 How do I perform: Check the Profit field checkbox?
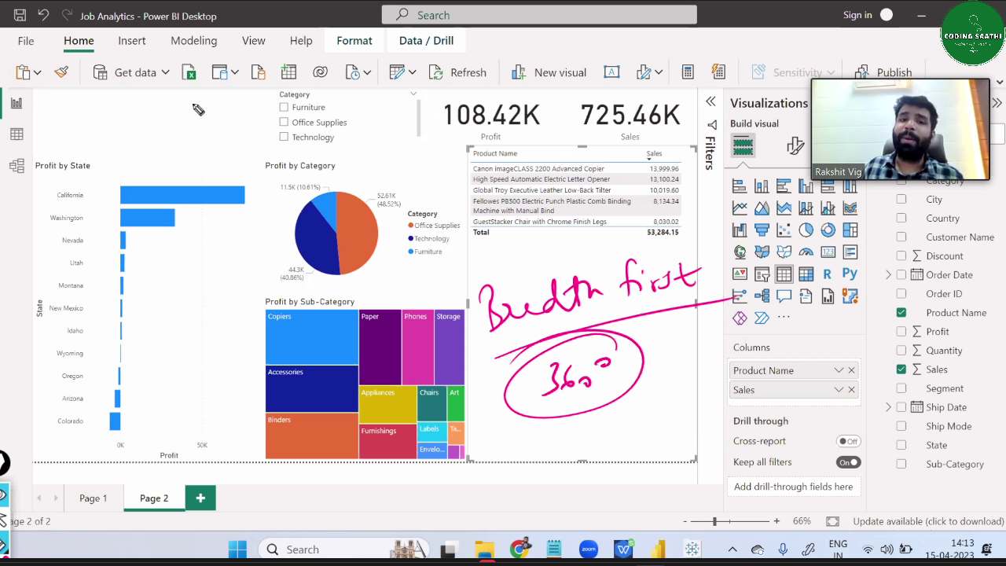[x=901, y=331]
